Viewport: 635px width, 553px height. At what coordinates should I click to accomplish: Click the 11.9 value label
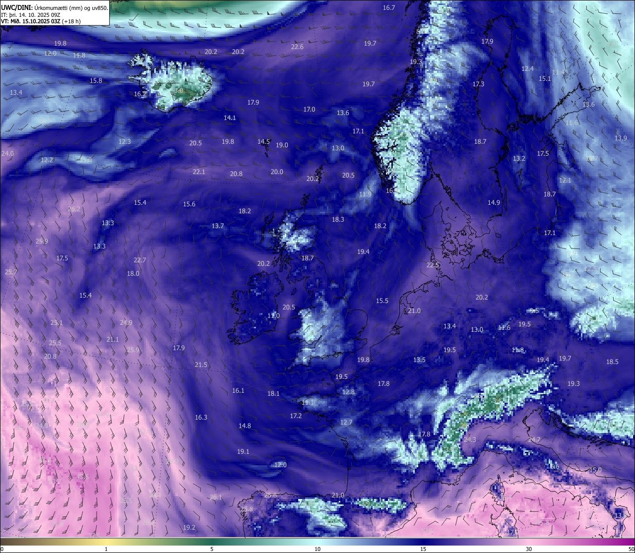(365, 194)
